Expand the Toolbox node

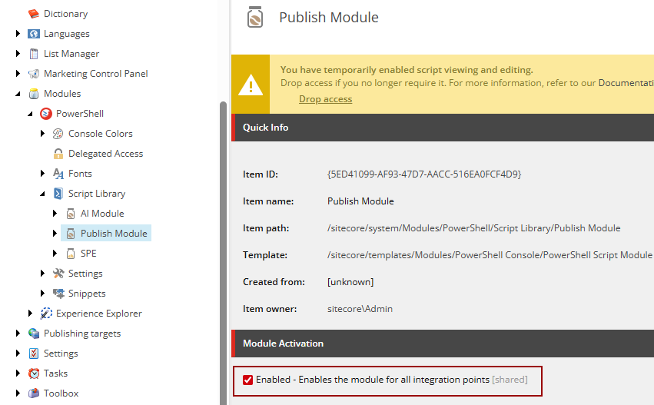pos(18,393)
